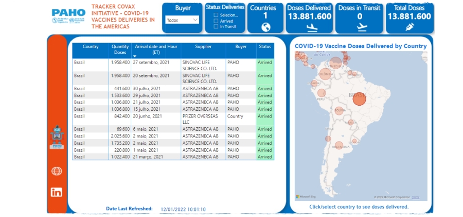Click the Tracker COVAX Initiative title text

(x=123, y=16)
